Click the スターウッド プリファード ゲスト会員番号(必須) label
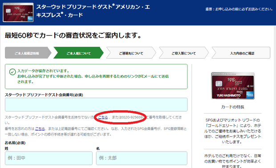The width and height of the screenshot is (276, 168). (44, 95)
